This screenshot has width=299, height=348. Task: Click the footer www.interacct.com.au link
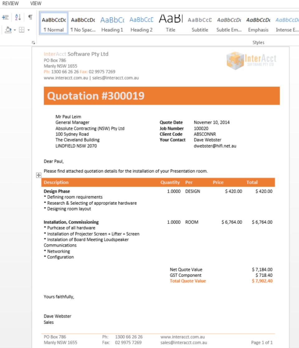pyautogui.click(x=183, y=337)
